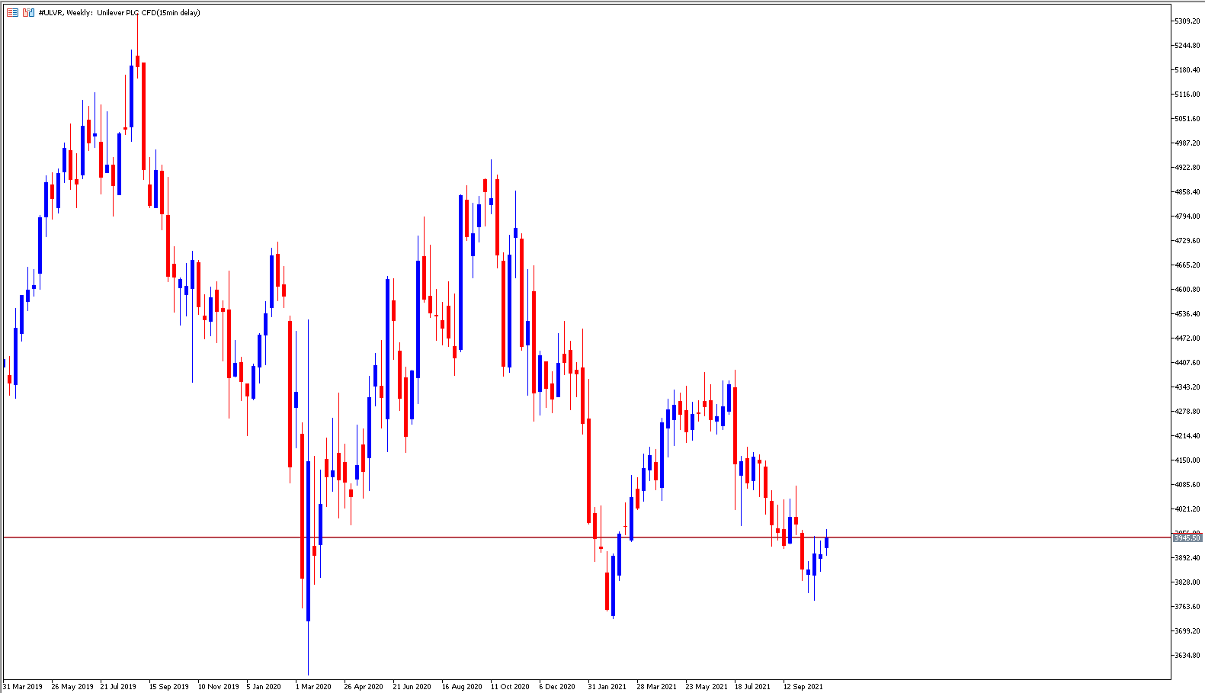The height and width of the screenshot is (693, 1205).
Task: Click the 4214.40 price scale label
Action: click(1187, 436)
